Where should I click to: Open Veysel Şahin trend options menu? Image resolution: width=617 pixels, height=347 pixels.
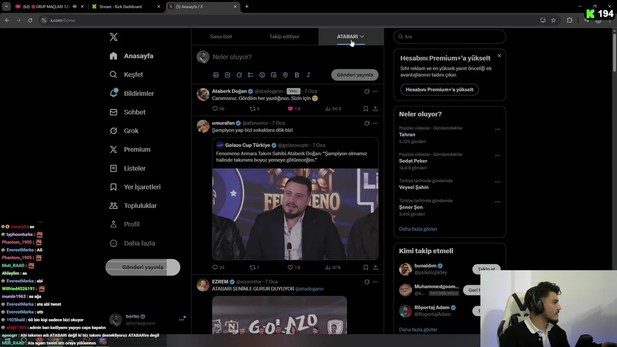[497, 182]
